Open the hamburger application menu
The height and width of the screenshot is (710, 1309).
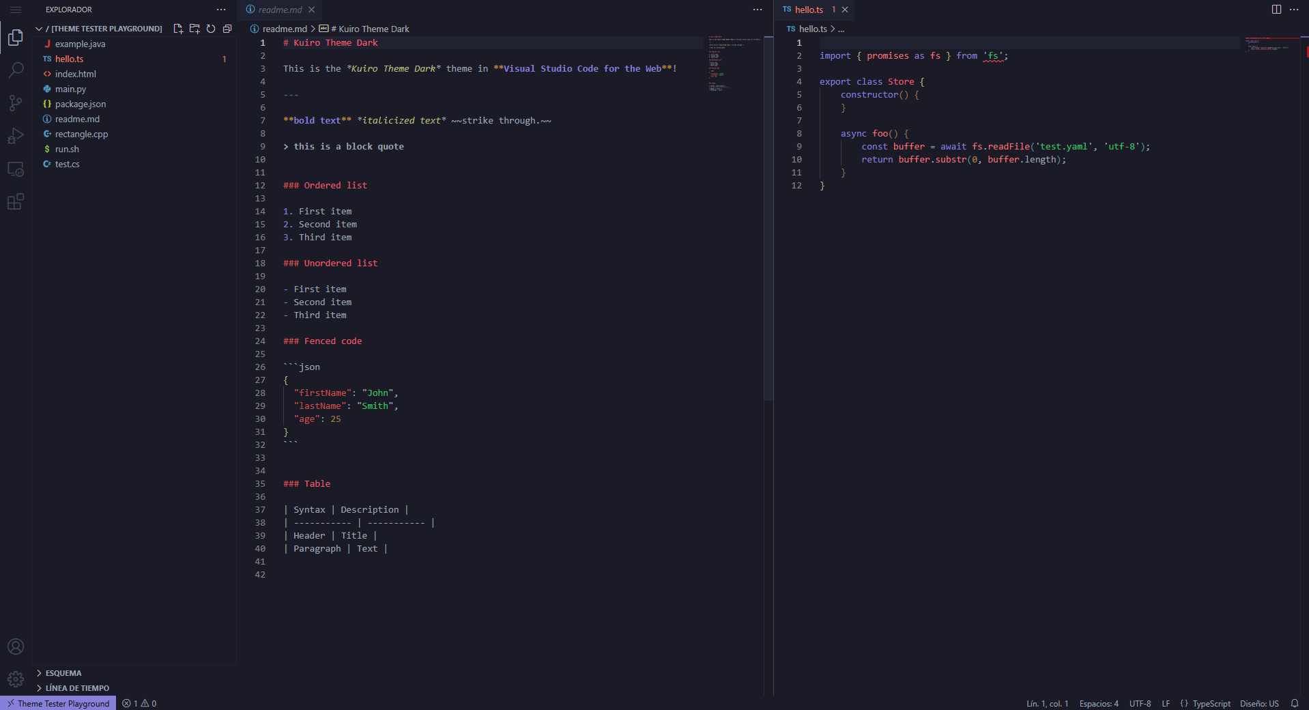coord(16,10)
